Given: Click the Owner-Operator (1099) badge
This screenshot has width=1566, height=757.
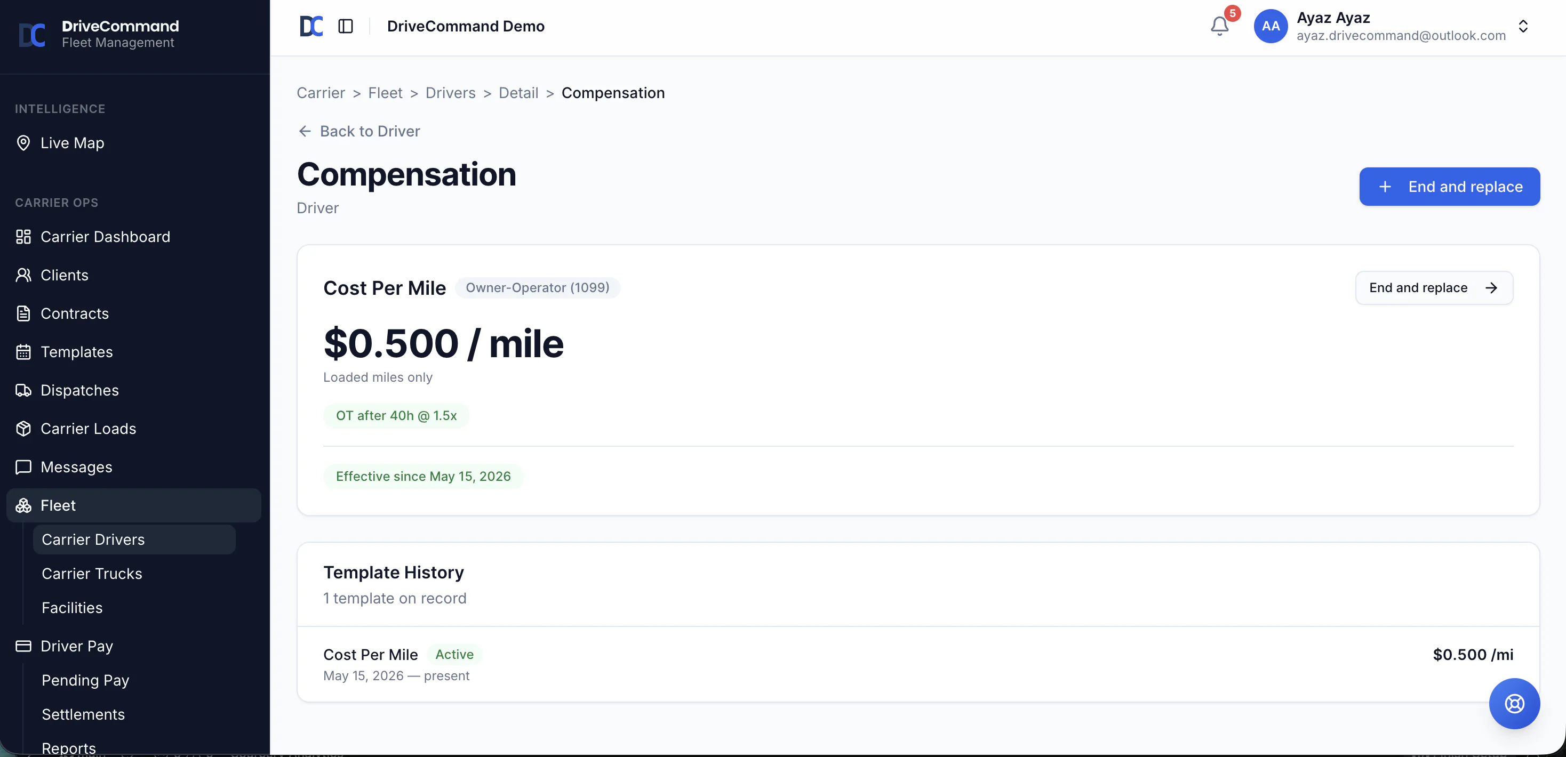Looking at the screenshot, I should (x=538, y=288).
